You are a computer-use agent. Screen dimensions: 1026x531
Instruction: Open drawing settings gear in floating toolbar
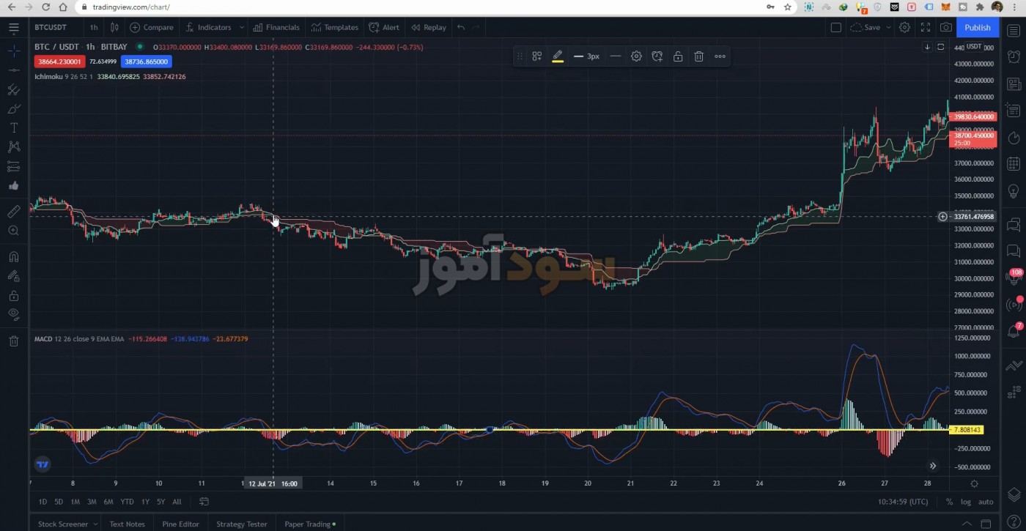click(x=636, y=56)
